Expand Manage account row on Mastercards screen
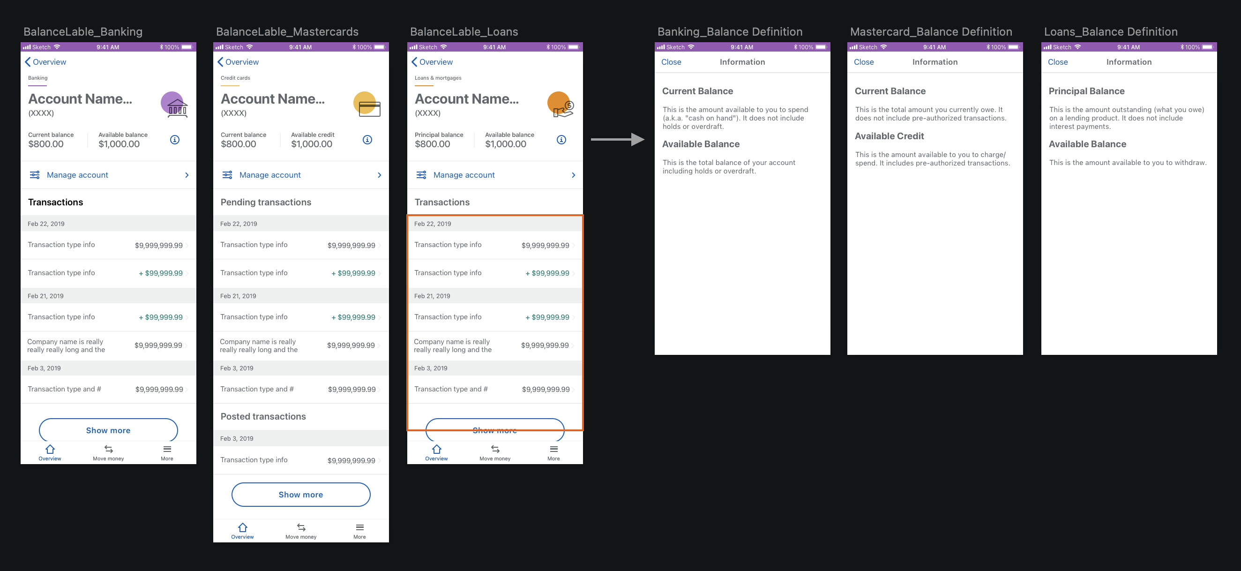Screen dimensions: 1241x571 [x=379, y=175]
